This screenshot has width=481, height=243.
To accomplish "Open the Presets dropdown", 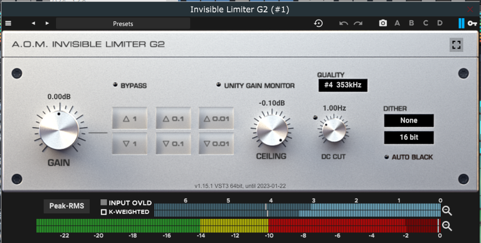I will coord(123,24).
